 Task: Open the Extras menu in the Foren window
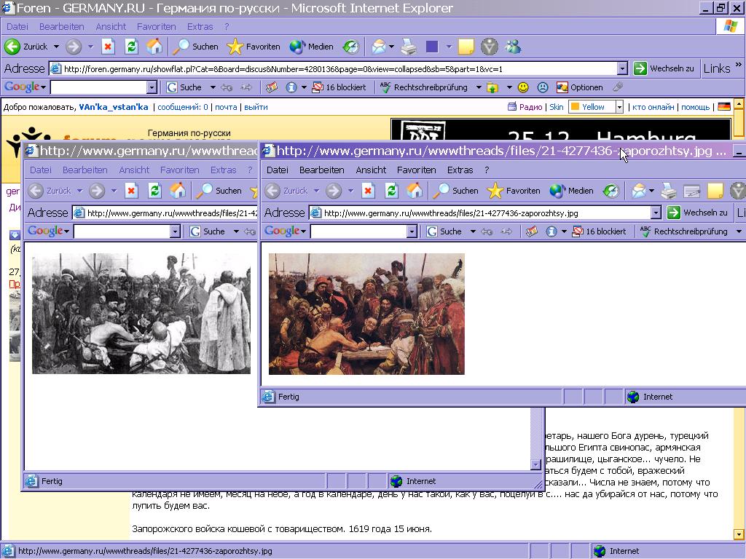pos(200,27)
